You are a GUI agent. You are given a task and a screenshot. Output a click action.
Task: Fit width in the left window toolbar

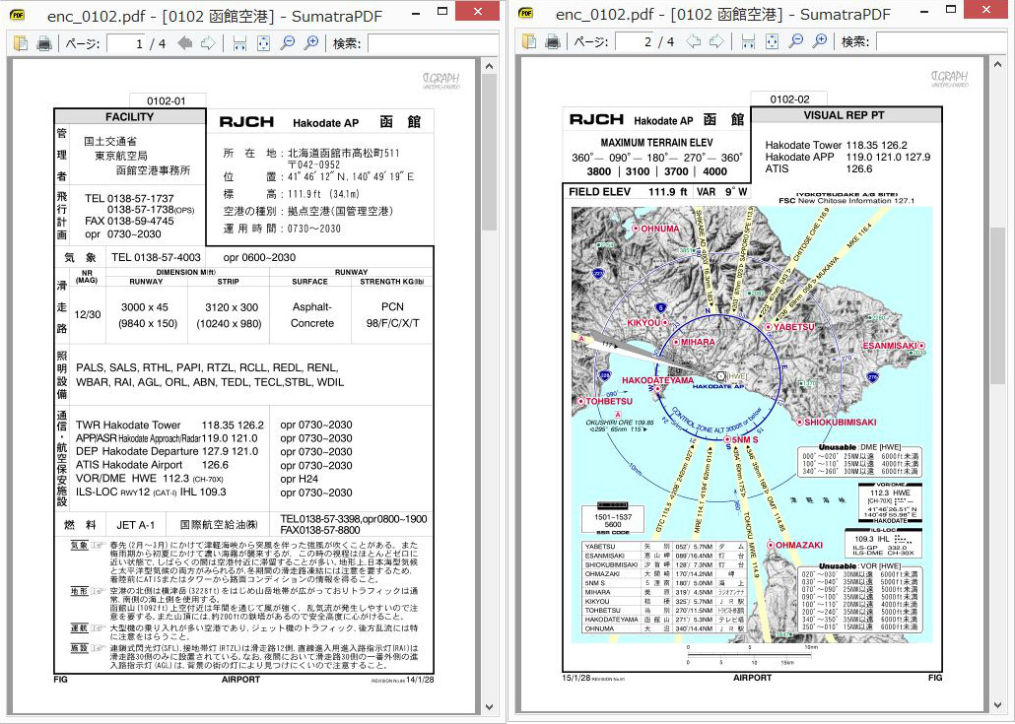pyautogui.click(x=239, y=42)
